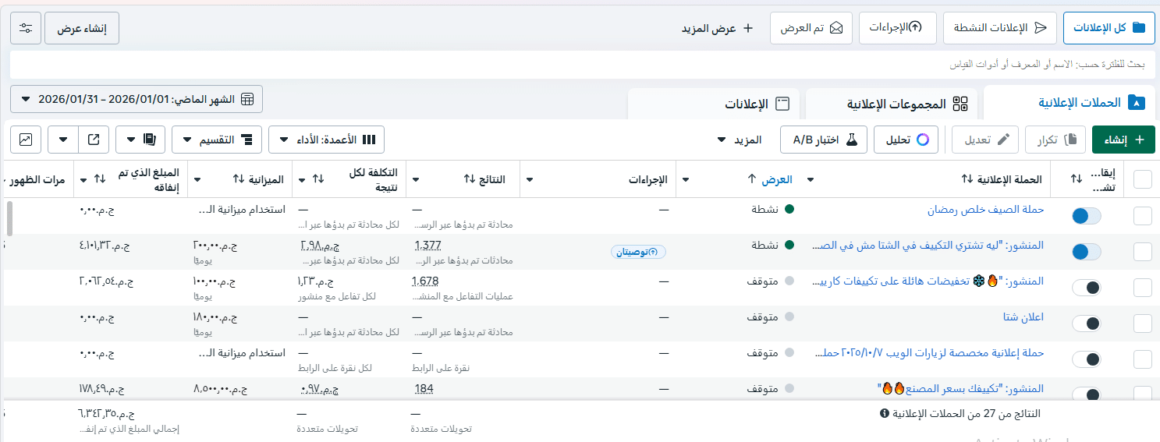Open campaign ليه تشتري التكييف في الشتا

coord(928,246)
